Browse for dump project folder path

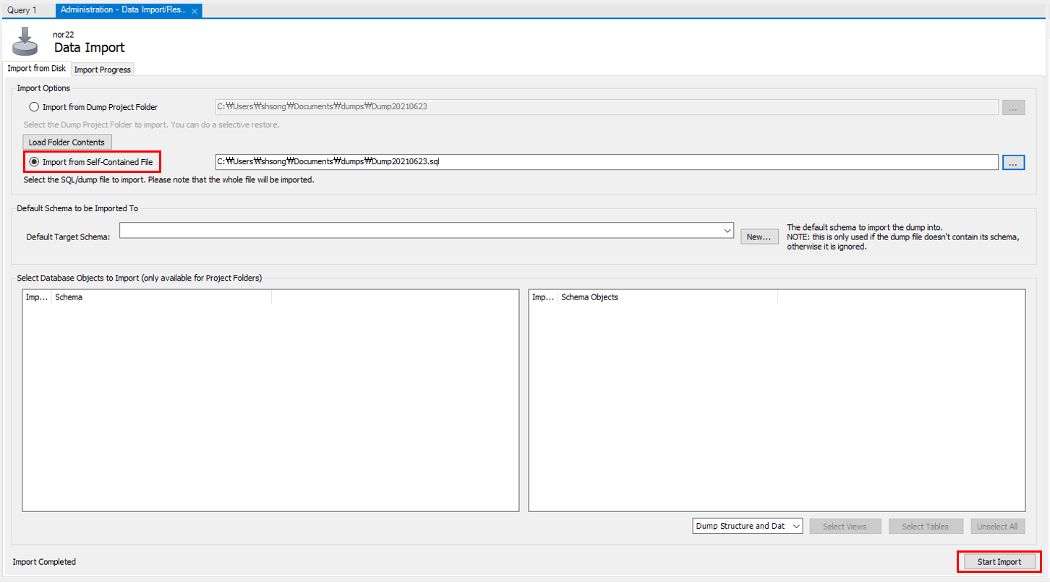[1012, 108]
